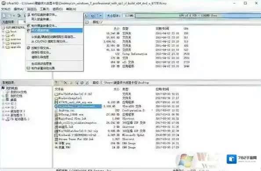Choose 清除引导信息 menu entry
Screen dimensions: 261x171
54,57
